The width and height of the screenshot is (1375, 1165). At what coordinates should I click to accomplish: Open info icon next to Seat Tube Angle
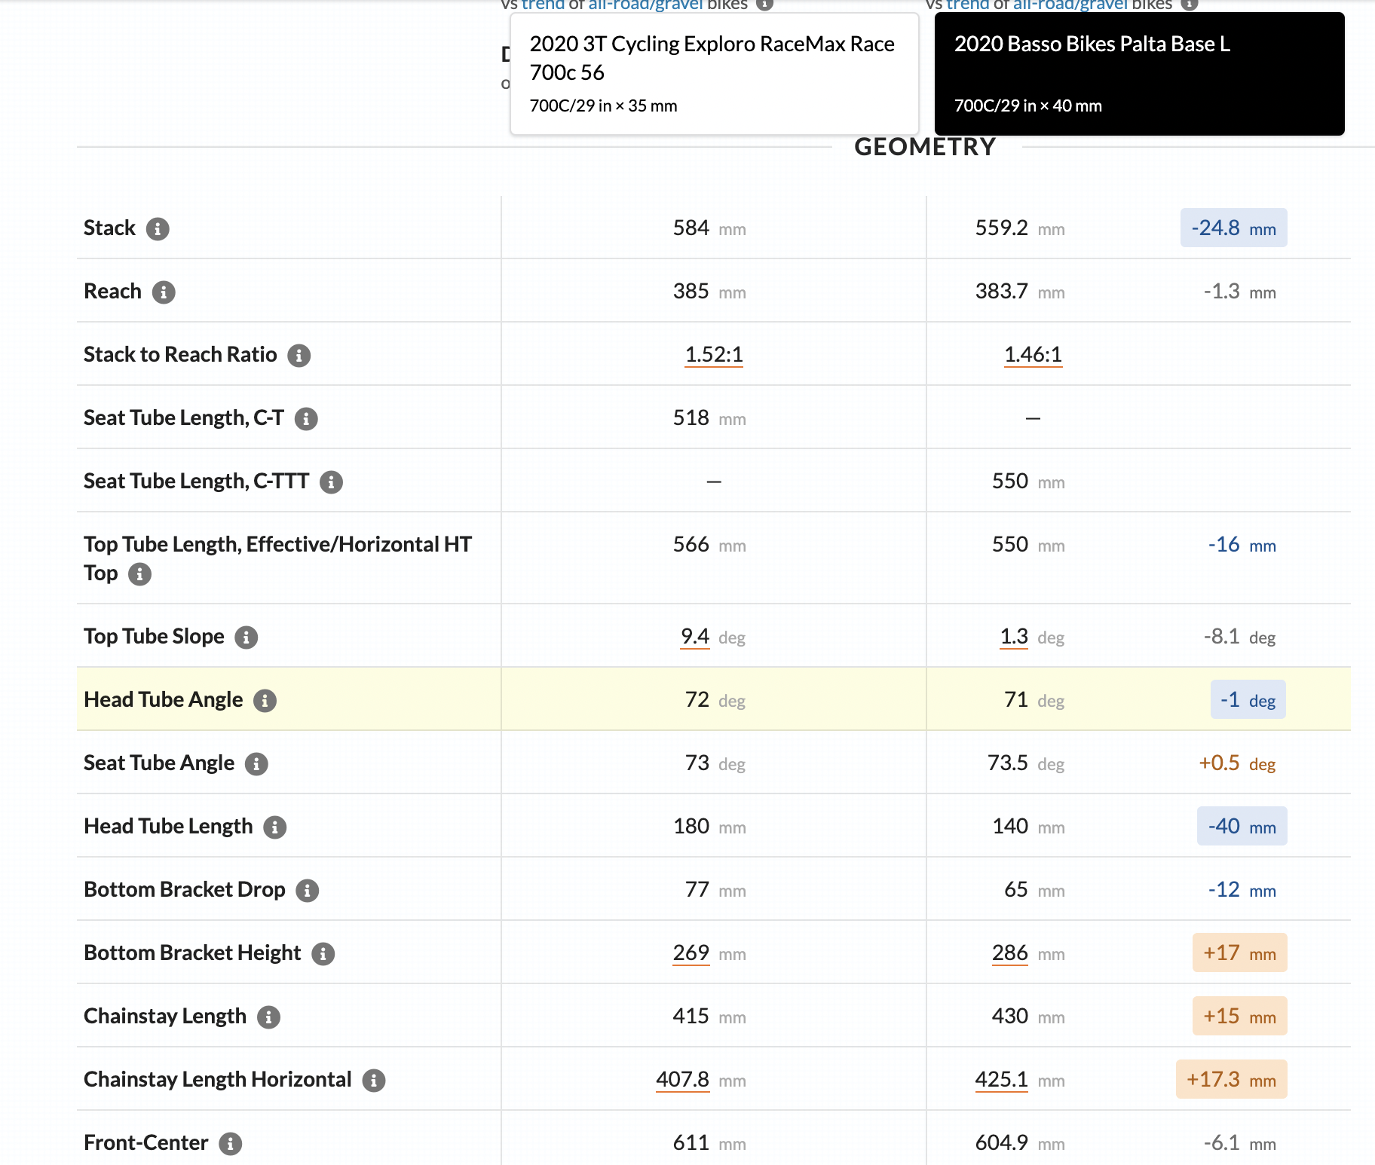tap(256, 764)
